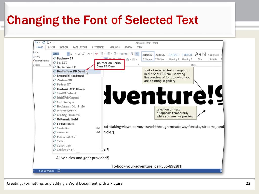The image size is (259, 194).
Task: Click the Multilevel List icon
Action: click(115, 54)
